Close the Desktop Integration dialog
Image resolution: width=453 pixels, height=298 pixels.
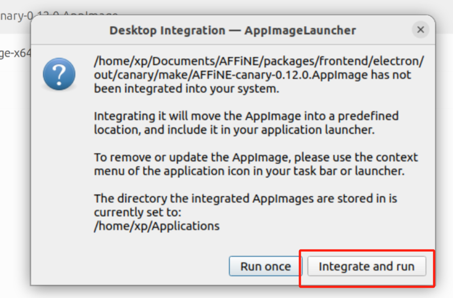420,30
